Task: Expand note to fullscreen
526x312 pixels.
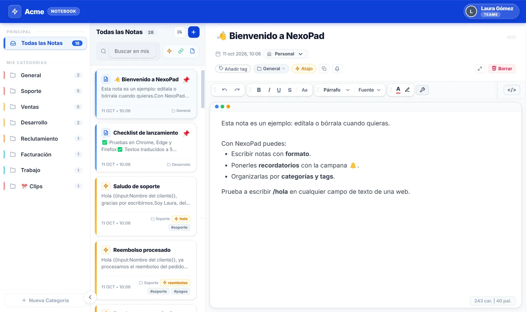Action: coord(480,69)
